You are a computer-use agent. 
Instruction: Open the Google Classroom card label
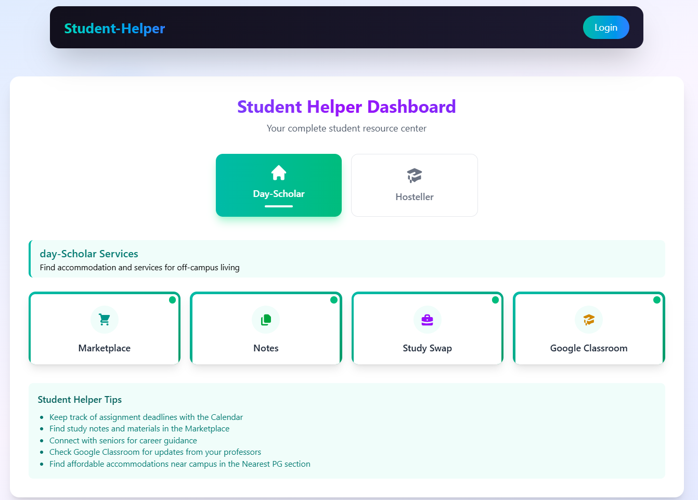(x=589, y=348)
